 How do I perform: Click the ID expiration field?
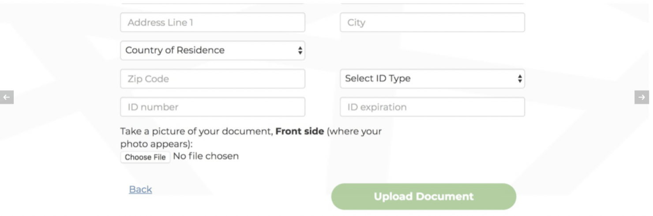click(432, 107)
